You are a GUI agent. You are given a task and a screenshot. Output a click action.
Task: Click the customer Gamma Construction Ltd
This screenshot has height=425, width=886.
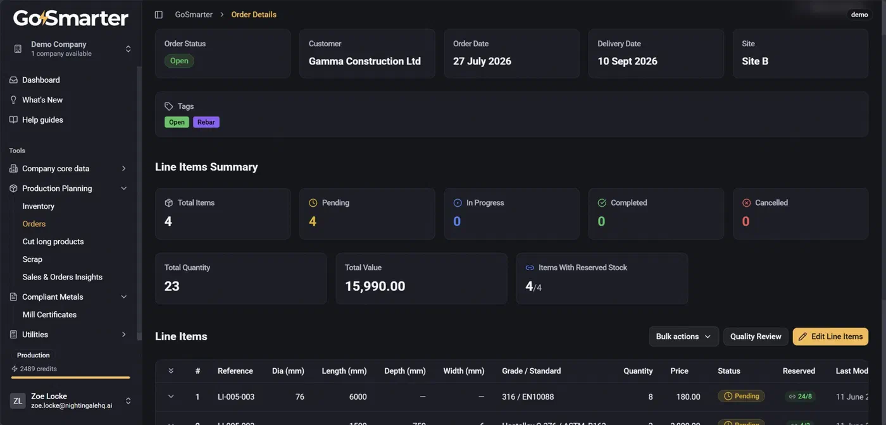365,61
